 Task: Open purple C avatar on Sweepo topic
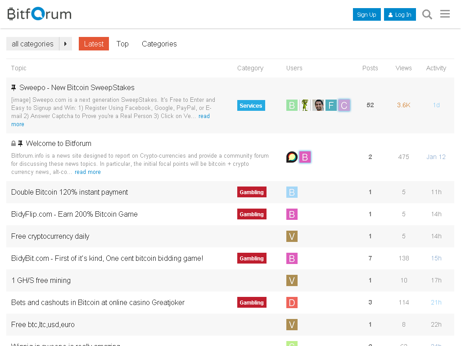coord(344,105)
